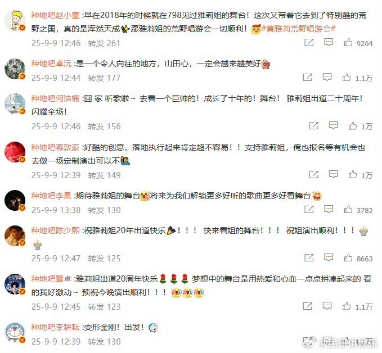Screen dimensions: 382x353
Task: Like 种地吧李昊's comment with 3782 likes
Action: (x=348, y=209)
